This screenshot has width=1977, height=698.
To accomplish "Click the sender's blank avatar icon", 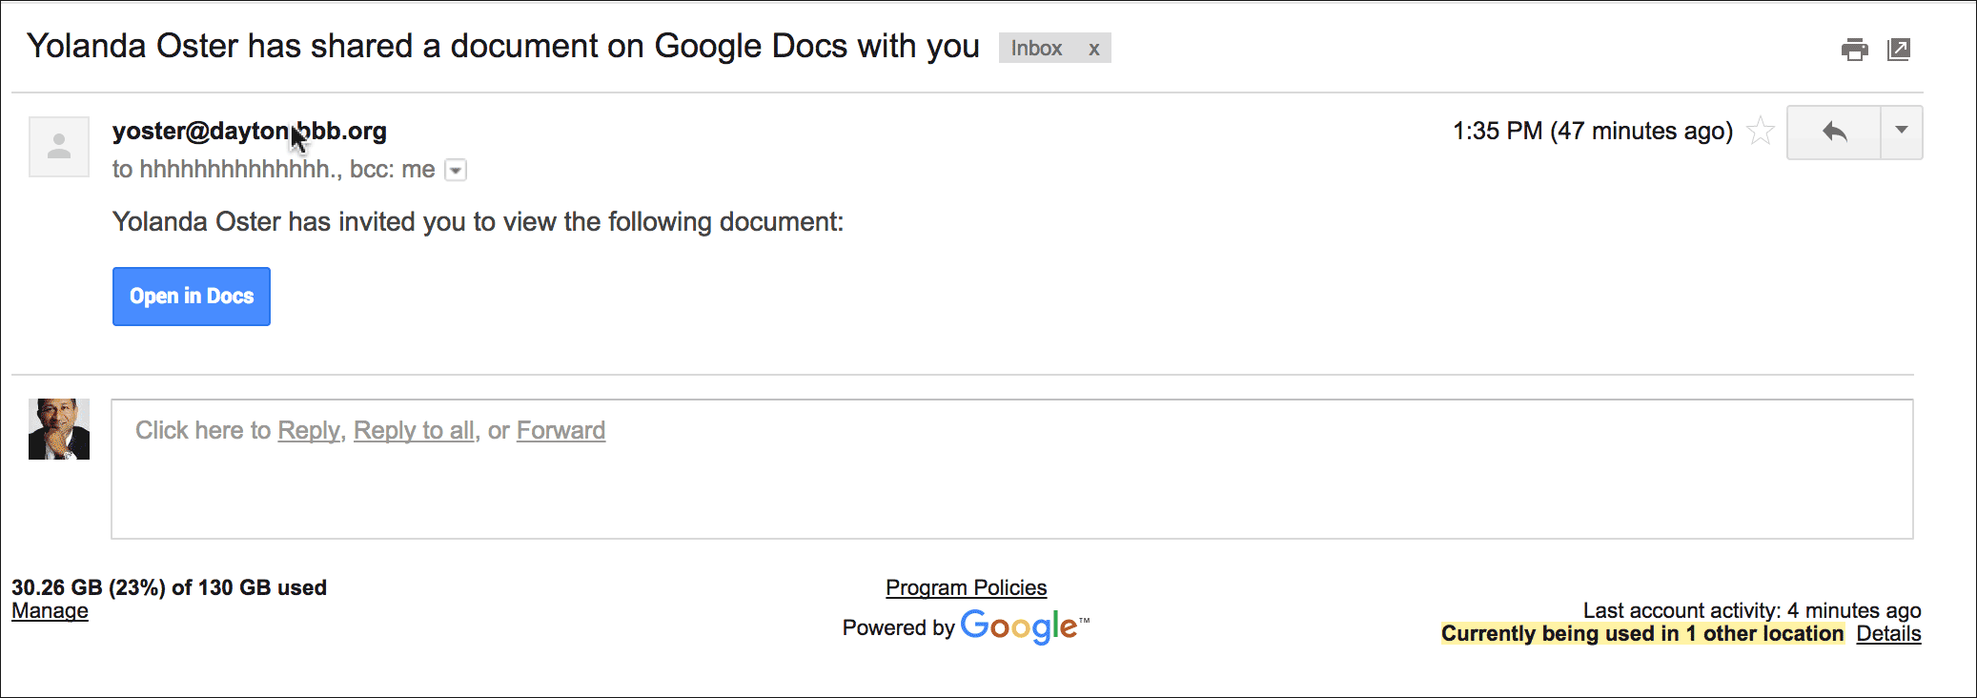I will (59, 147).
